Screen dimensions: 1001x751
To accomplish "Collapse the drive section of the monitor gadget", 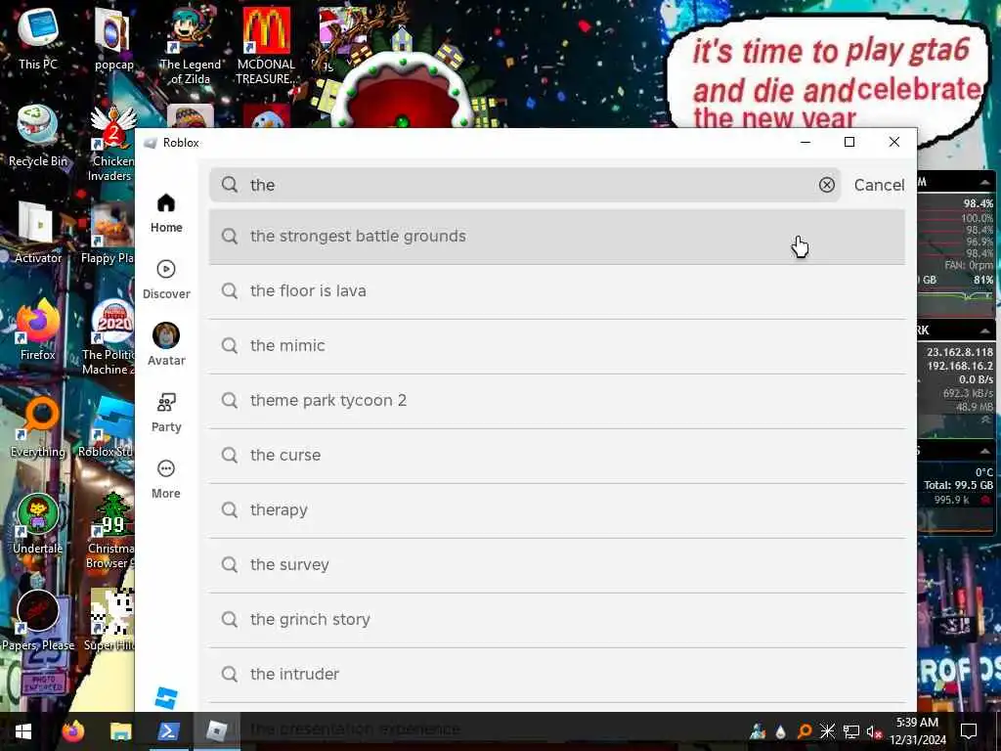I will (984, 451).
